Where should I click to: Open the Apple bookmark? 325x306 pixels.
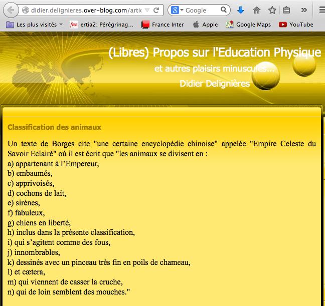[x=205, y=25]
